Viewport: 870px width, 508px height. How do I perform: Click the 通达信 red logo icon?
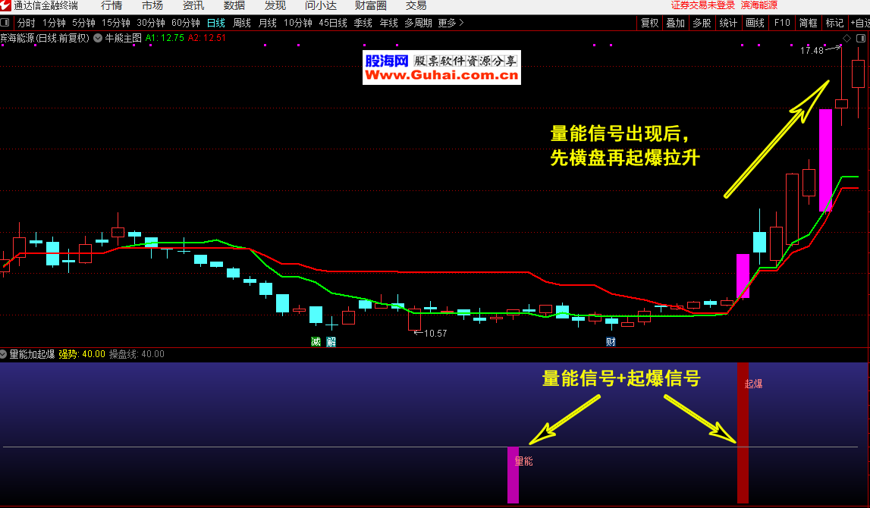pyautogui.click(x=6, y=5)
